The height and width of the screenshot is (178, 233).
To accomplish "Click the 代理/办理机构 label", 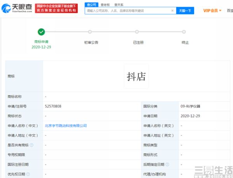I will 155,174.
